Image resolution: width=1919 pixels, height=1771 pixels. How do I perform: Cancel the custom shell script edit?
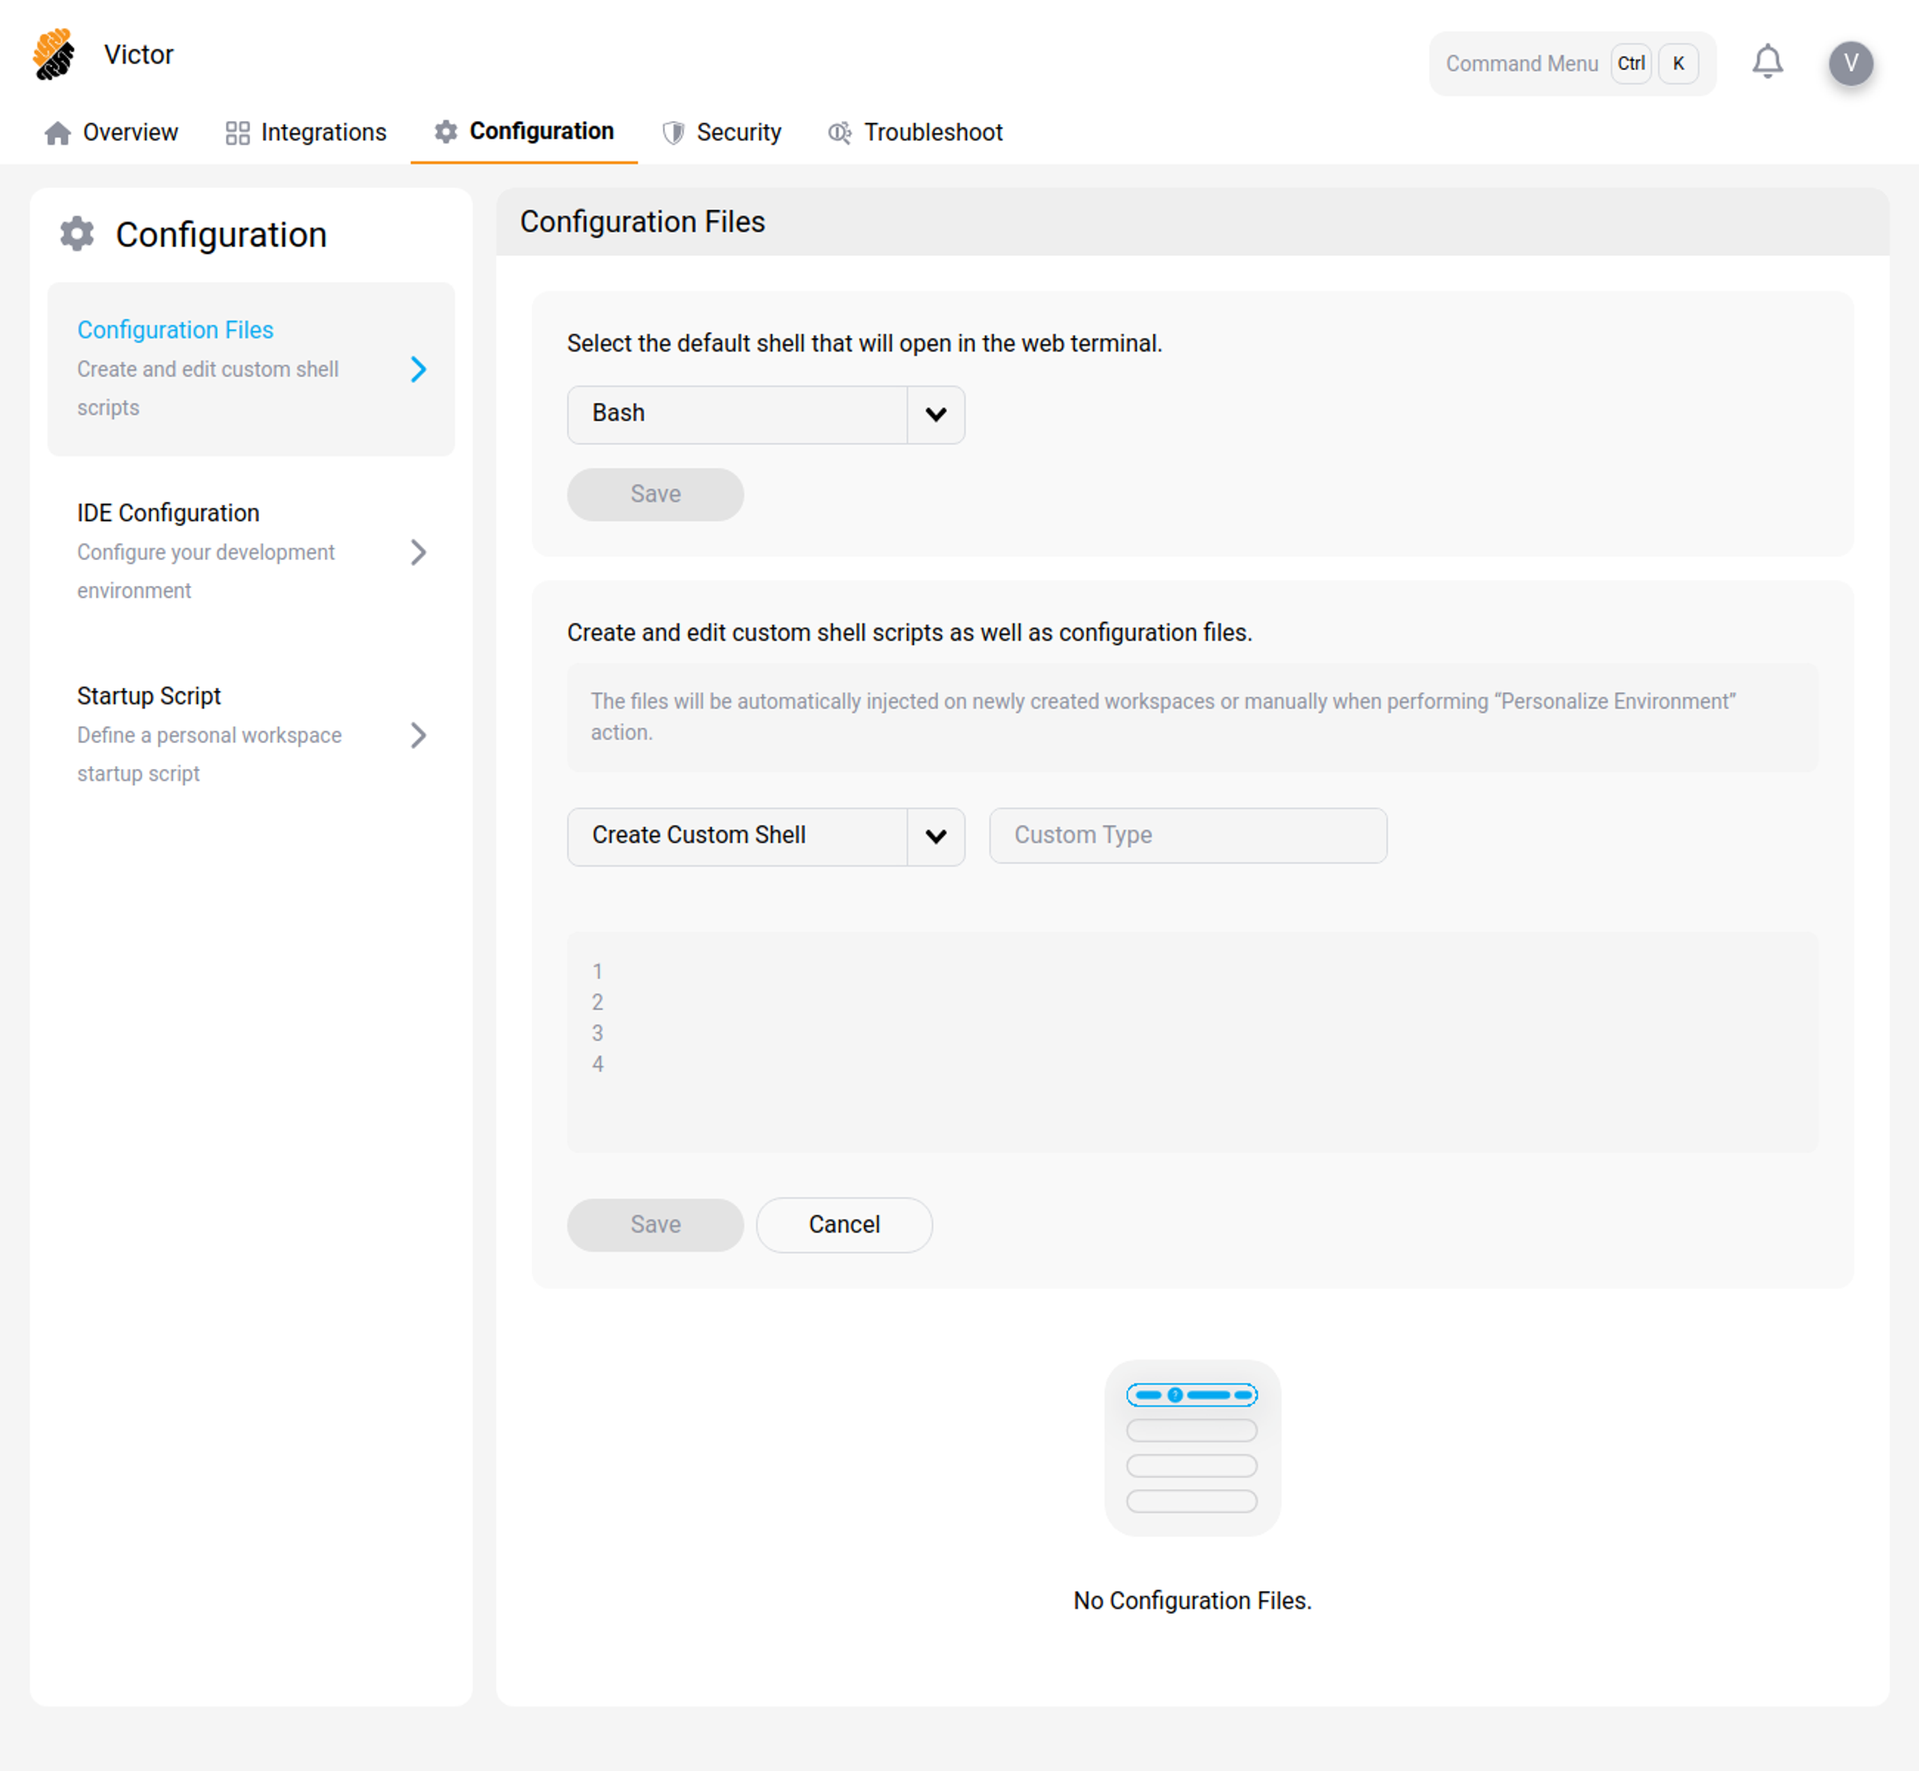coord(844,1225)
